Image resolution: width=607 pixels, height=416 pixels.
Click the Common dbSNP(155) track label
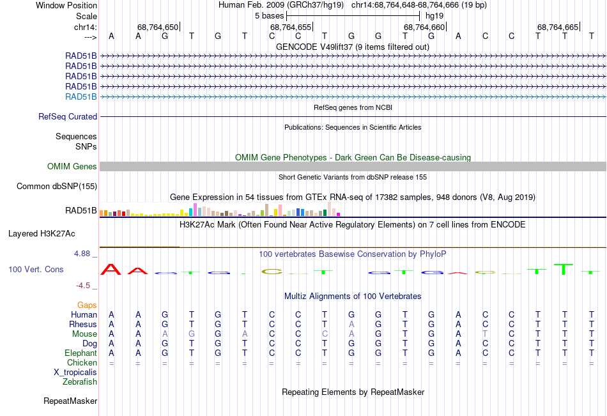(x=57, y=187)
